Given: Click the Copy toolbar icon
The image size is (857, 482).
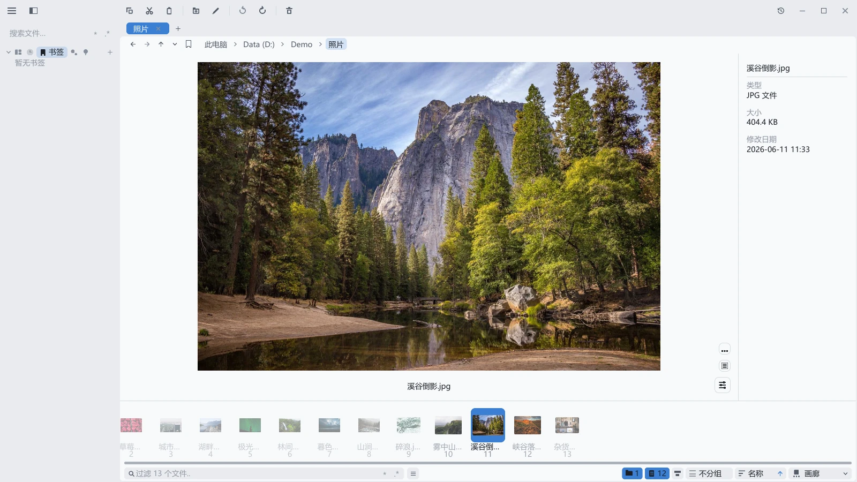Looking at the screenshot, I should pos(130,11).
